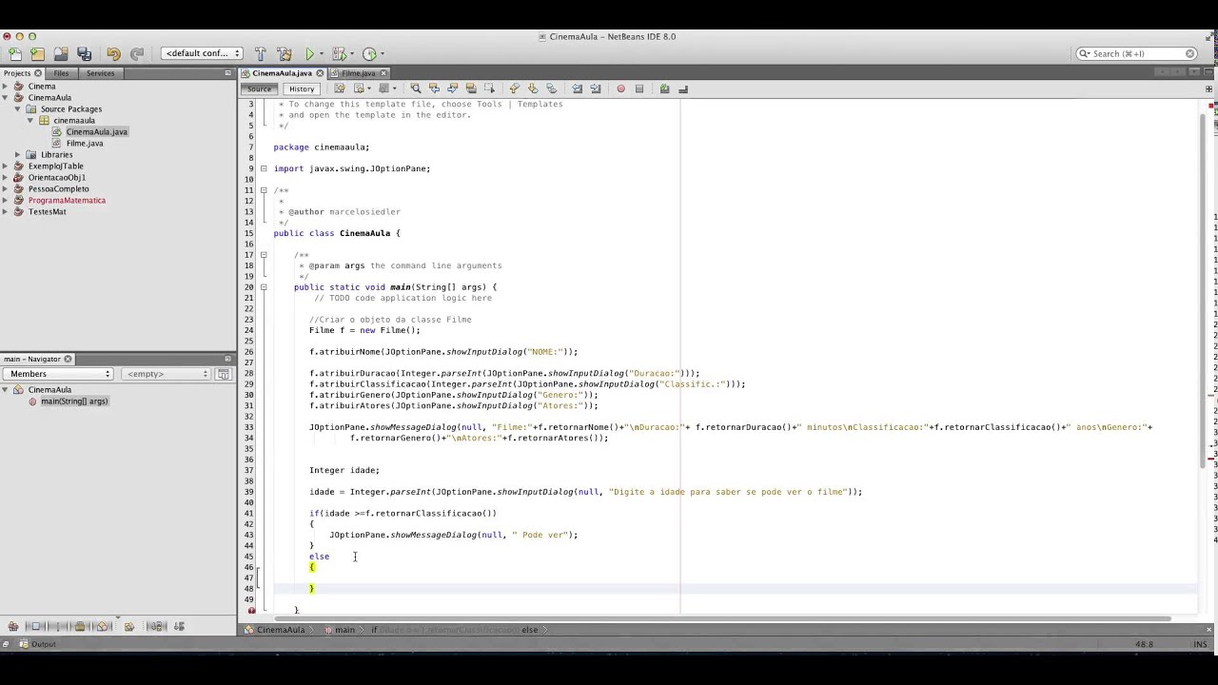The width and height of the screenshot is (1218, 685).
Task: Open the configuration dropdown showing default conf
Action: pyautogui.click(x=202, y=53)
